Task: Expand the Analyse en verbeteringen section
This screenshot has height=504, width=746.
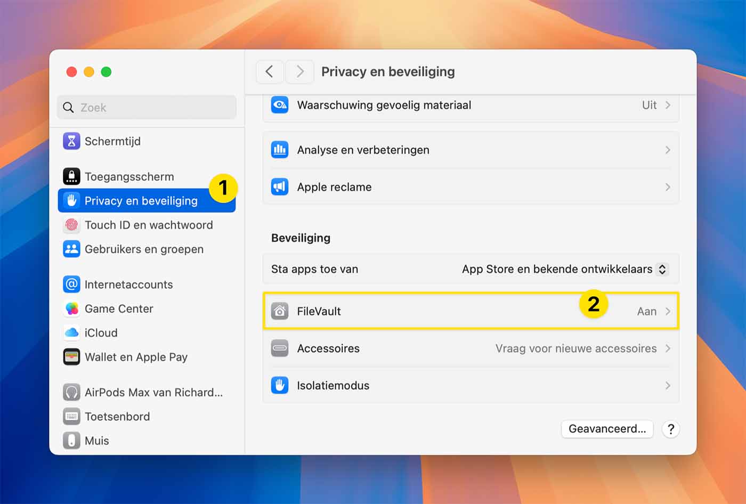Action: pyautogui.click(x=469, y=150)
